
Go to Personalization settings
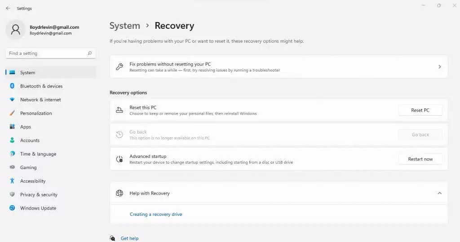point(51,113)
